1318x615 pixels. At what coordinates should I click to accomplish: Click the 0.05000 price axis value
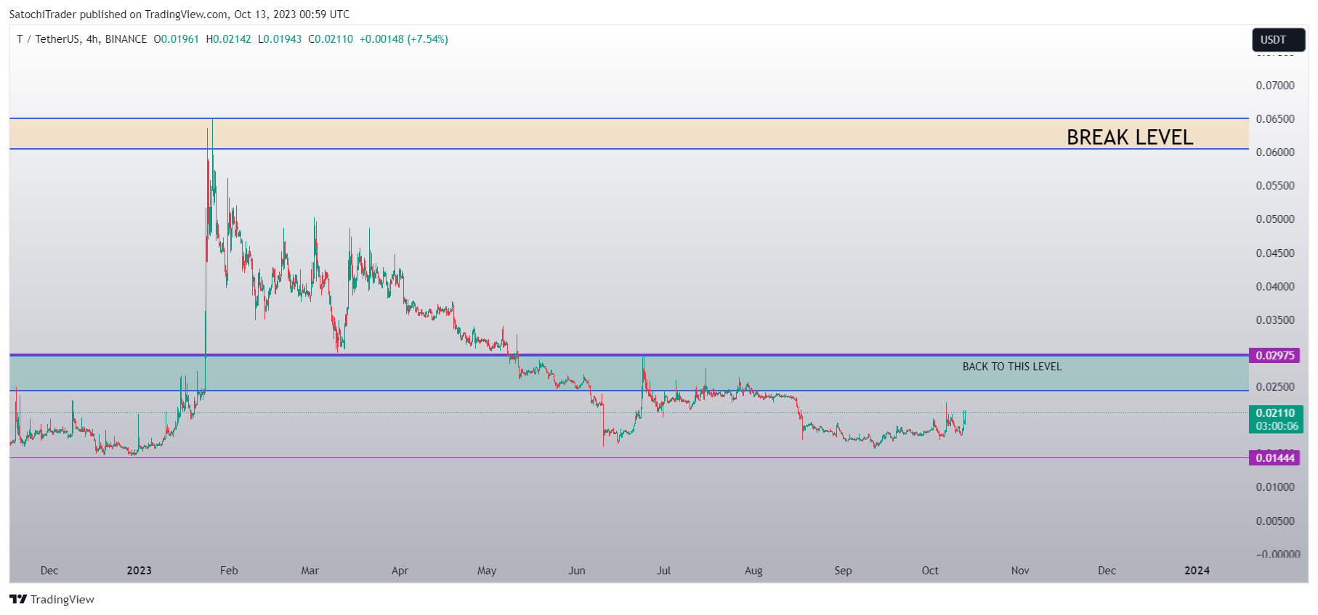(1275, 219)
